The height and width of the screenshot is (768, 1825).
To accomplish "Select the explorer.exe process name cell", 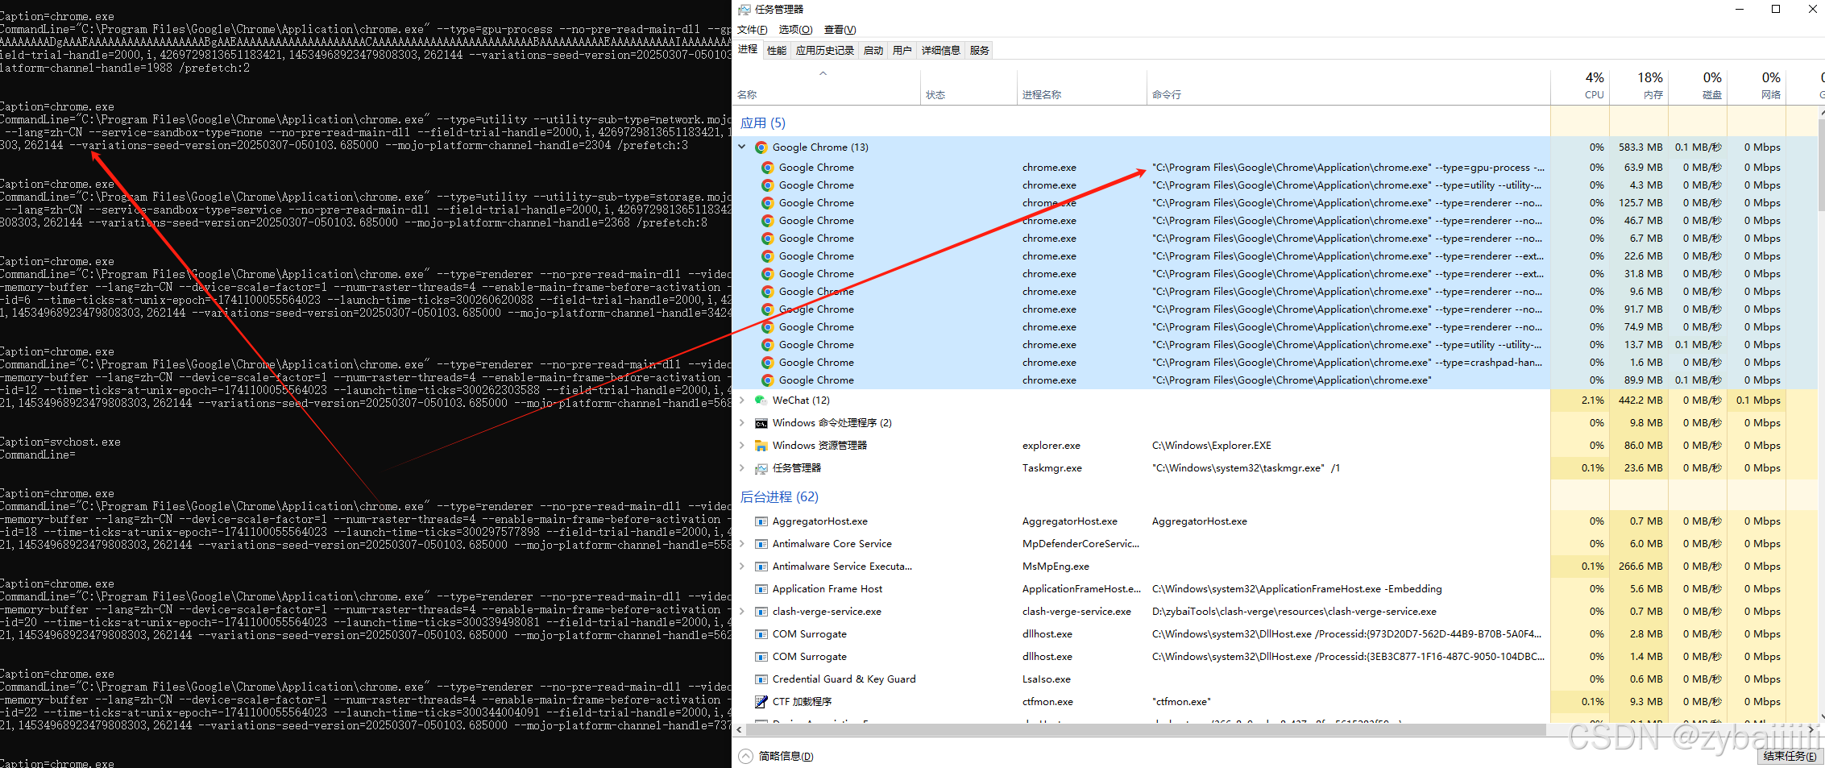I will (1051, 446).
